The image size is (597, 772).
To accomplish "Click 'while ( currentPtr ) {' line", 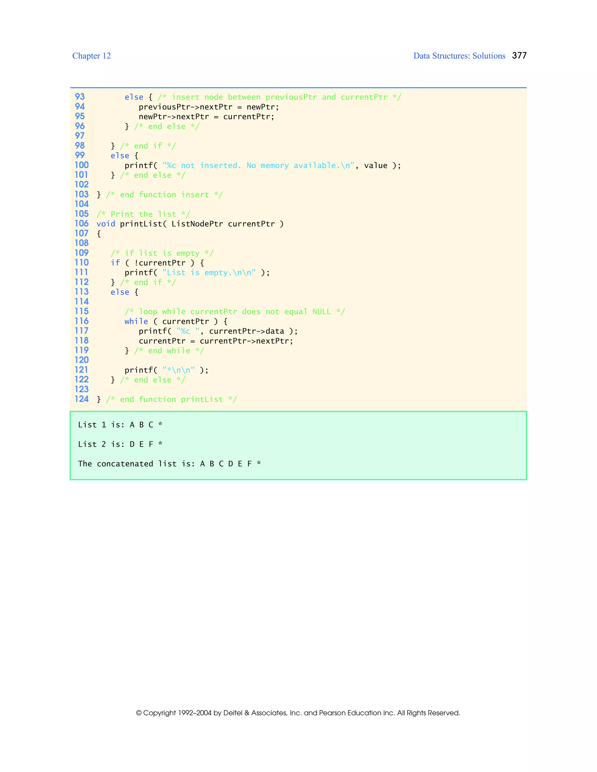I will 176,321.
